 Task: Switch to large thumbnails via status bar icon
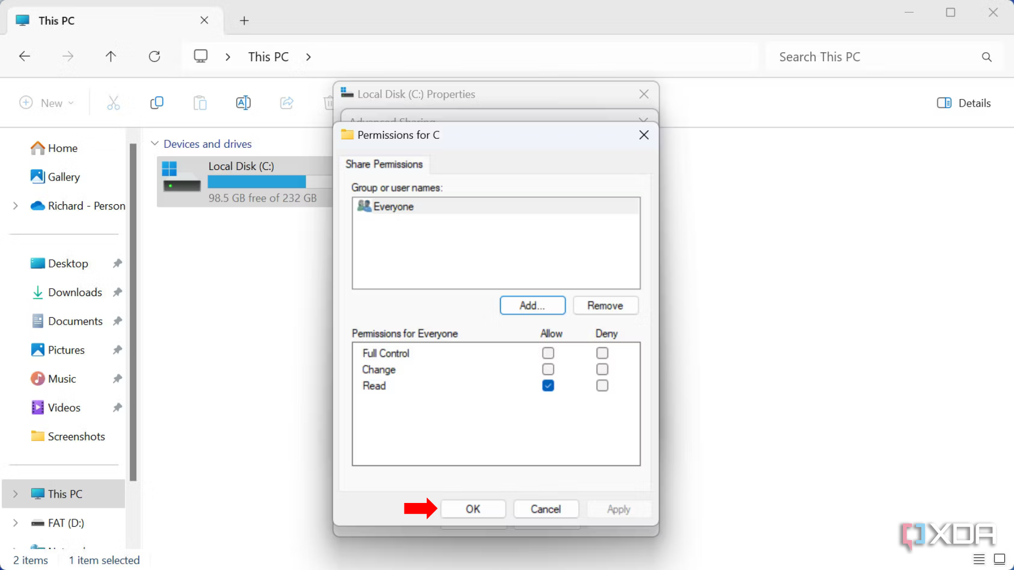click(999, 559)
